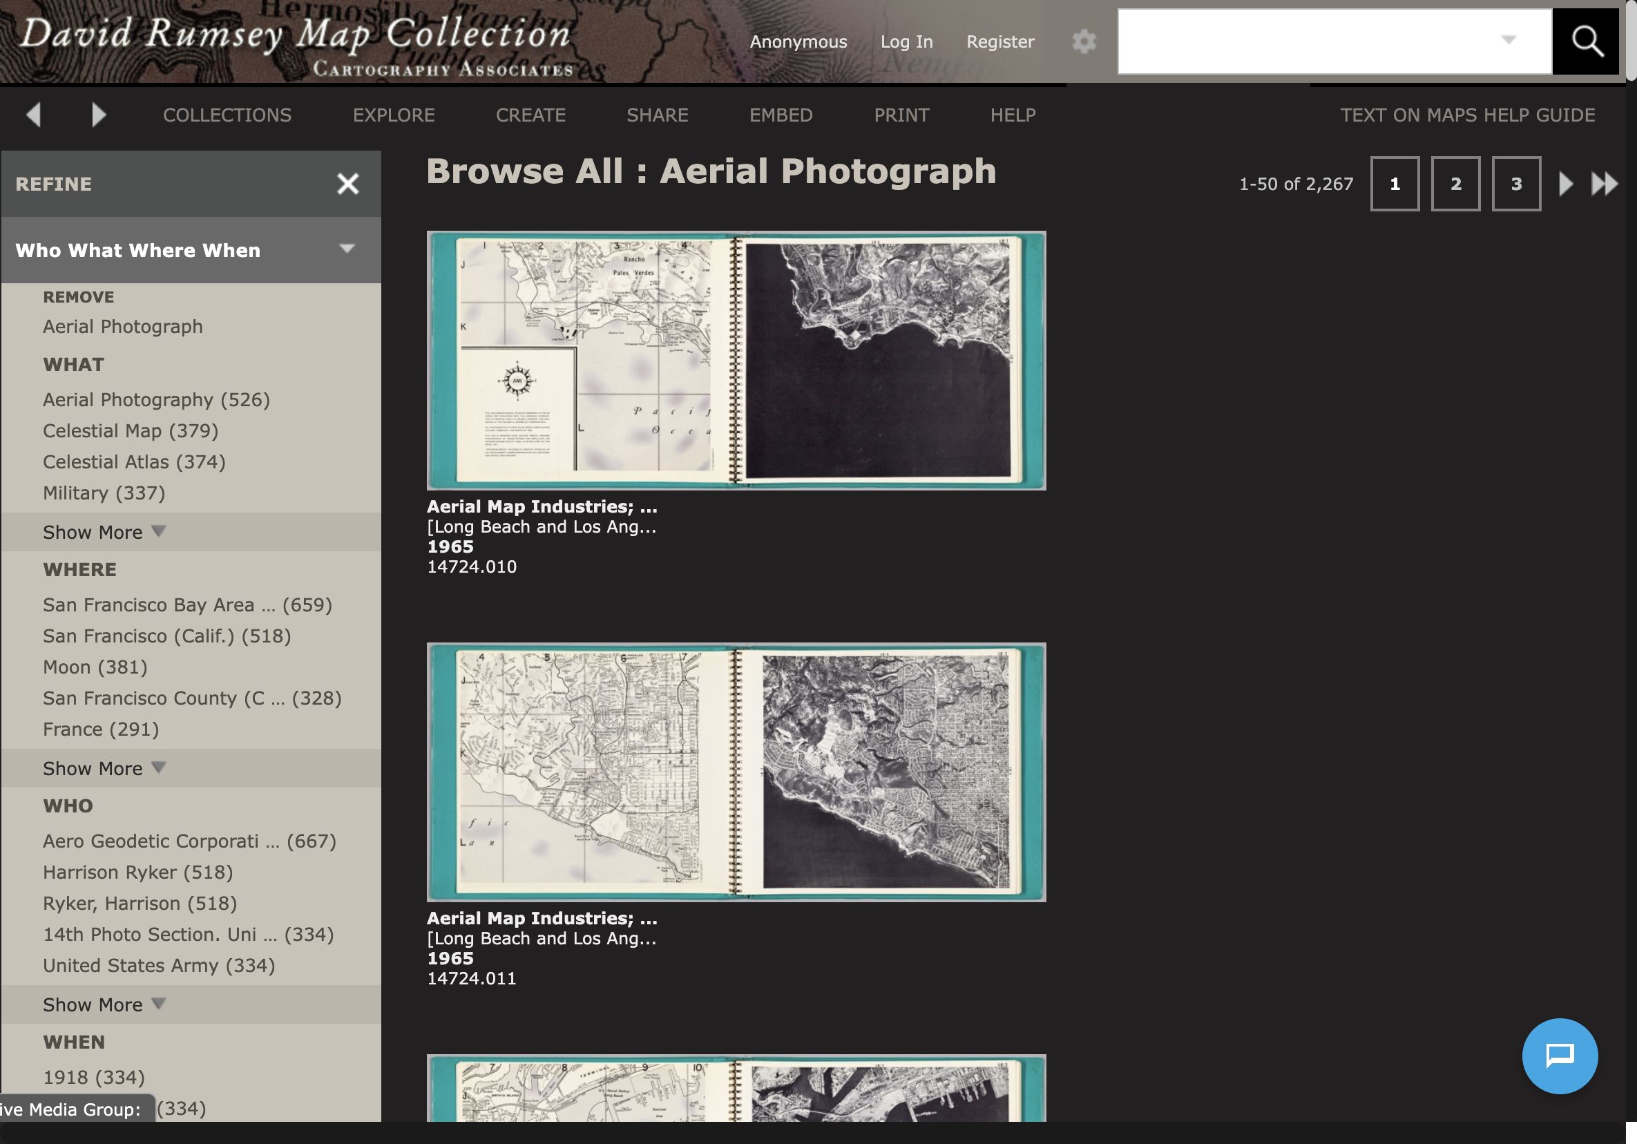The image size is (1637, 1144).
Task: Click the Log In link
Action: (x=906, y=41)
